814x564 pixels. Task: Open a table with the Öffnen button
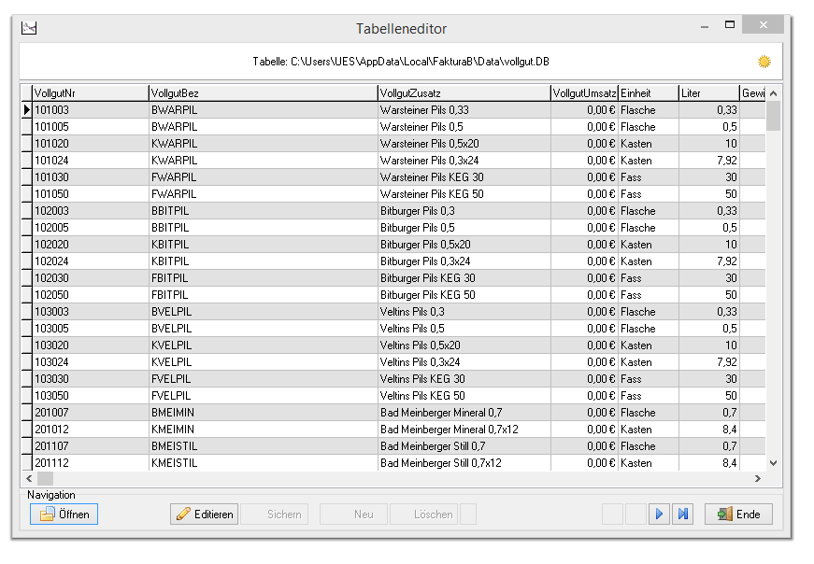(64, 515)
